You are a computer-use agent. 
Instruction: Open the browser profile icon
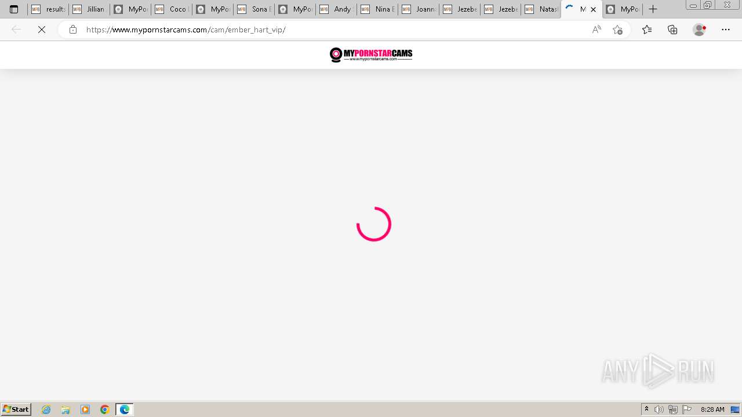(x=700, y=30)
